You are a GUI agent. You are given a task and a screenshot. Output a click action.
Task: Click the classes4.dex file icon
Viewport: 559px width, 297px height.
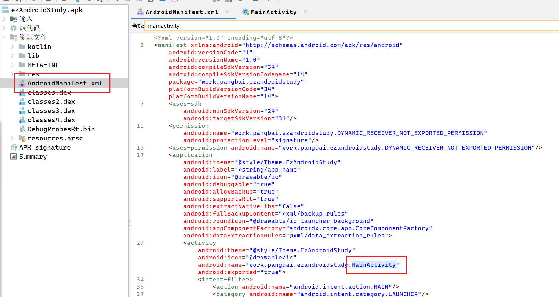(22, 120)
